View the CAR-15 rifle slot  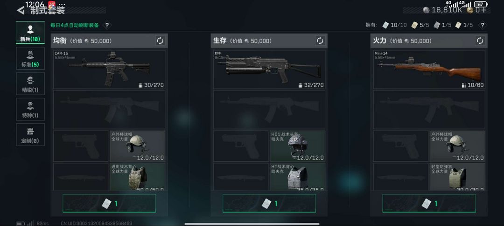click(109, 69)
